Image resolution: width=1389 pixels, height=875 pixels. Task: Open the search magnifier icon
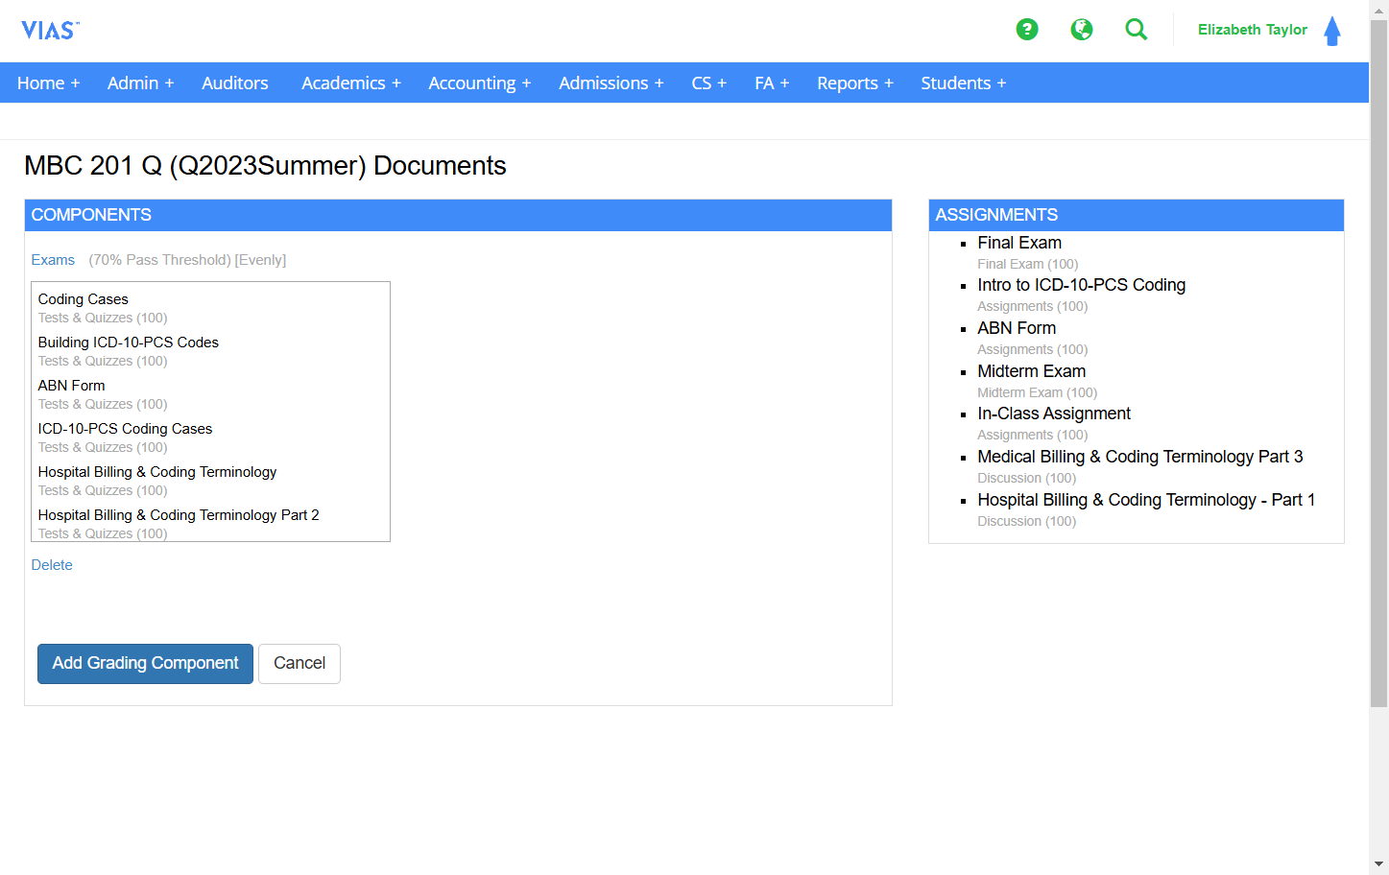pos(1137,30)
